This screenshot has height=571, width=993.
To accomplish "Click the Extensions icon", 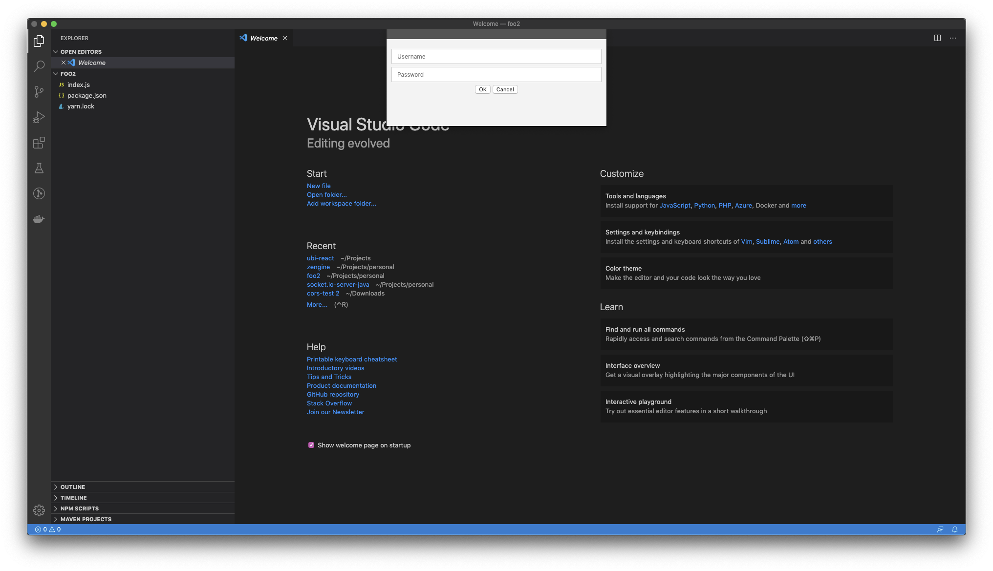I will [39, 143].
